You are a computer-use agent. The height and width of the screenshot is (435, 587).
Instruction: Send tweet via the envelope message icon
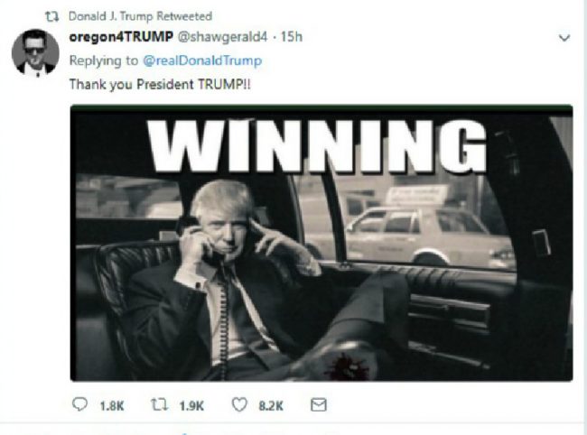tap(319, 404)
